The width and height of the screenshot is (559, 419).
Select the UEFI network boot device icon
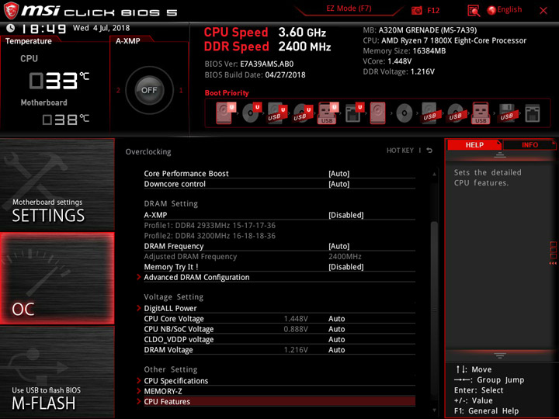[354, 113]
